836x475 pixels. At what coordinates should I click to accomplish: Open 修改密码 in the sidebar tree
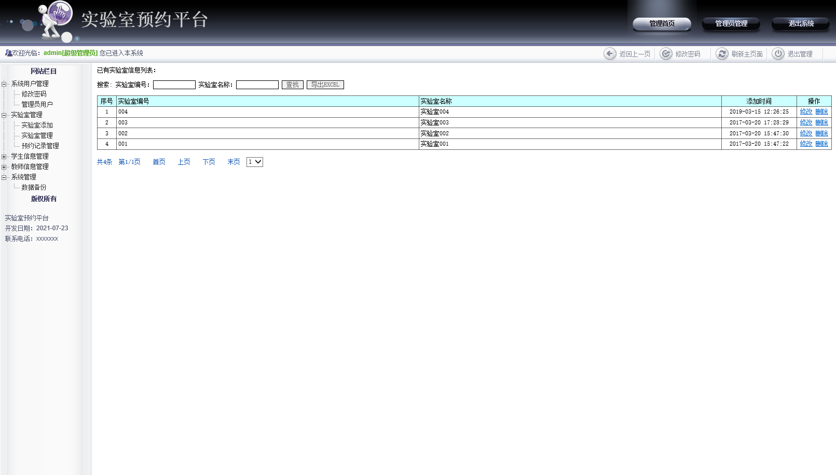(34, 94)
